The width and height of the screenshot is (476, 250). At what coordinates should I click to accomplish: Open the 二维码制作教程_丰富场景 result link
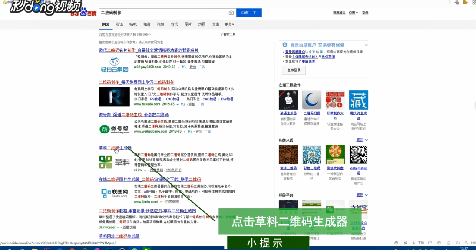pos(147,210)
